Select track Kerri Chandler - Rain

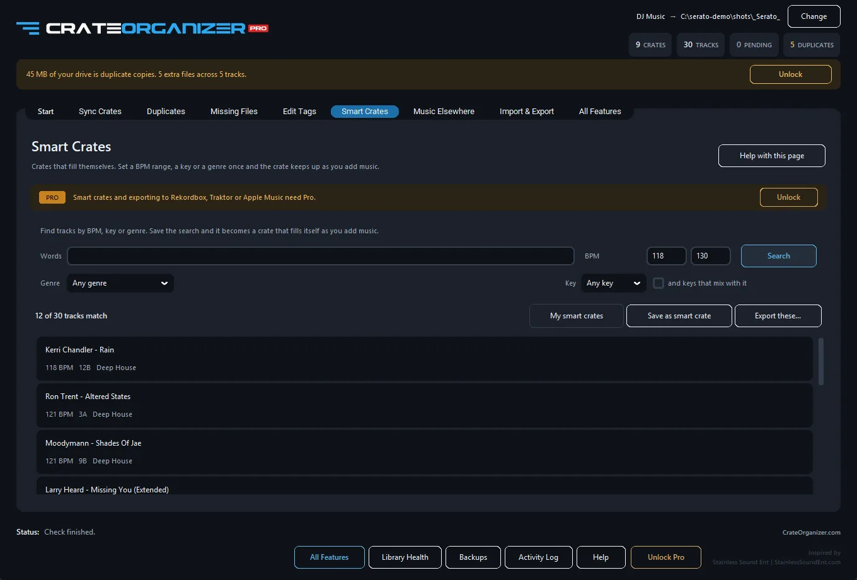[x=424, y=359]
